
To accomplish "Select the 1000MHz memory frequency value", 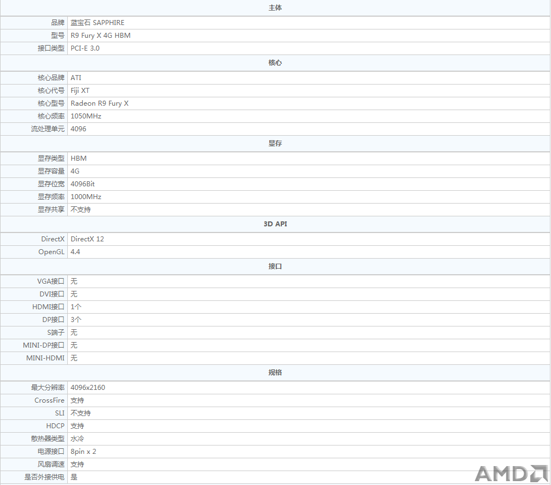I will click(86, 197).
